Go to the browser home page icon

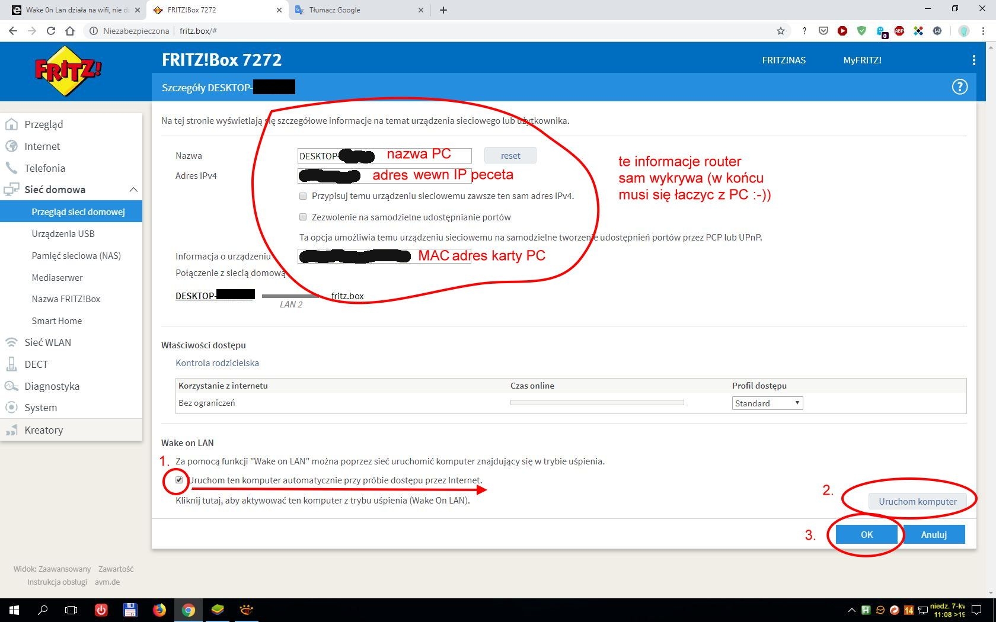(x=70, y=31)
